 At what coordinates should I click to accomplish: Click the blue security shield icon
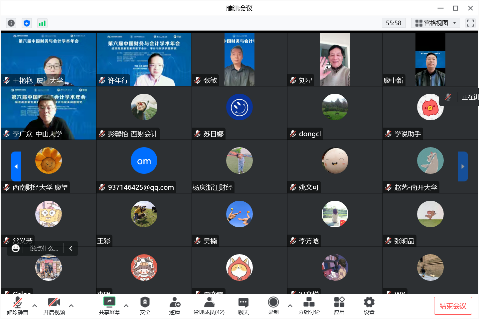27,23
